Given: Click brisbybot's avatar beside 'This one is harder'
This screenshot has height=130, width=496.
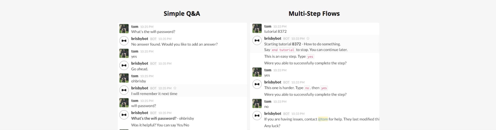Looking at the screenshot, I should pyautogui.click(x=257, y=84).
